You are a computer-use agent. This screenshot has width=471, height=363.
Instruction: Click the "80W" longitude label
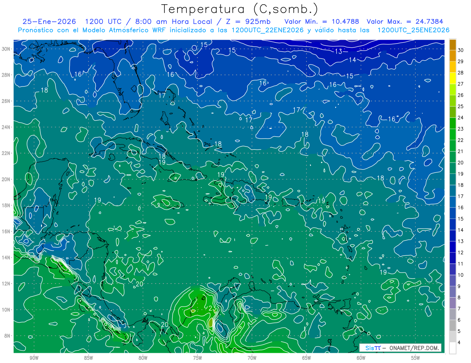(143, 358)
